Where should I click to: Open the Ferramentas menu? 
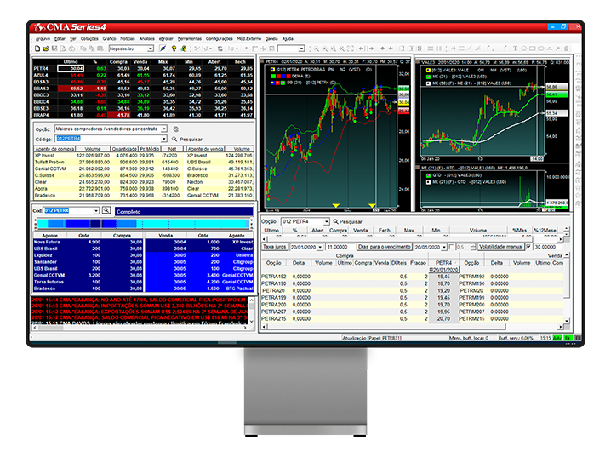tap(190, 39)
